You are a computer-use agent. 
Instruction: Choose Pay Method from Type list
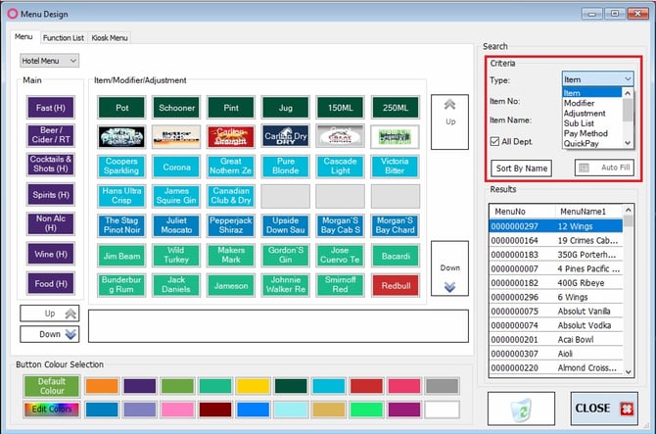pyautogui.click(x=586, y=133)
